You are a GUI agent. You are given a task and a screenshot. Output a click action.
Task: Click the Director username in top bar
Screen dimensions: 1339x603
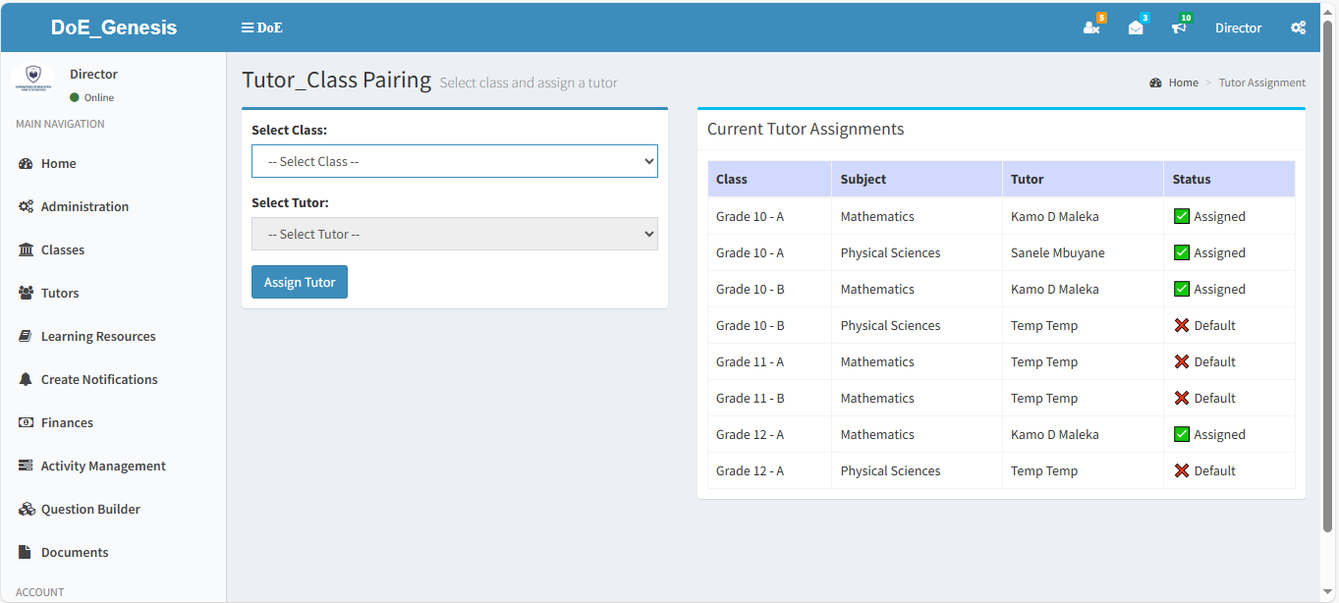1238,27
